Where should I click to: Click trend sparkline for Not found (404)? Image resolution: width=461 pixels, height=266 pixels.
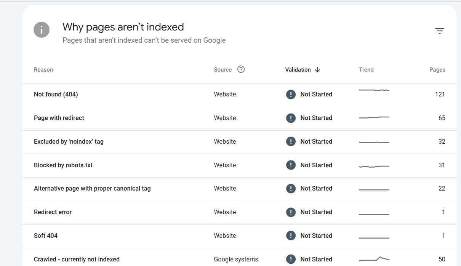(x=374, y=90)
